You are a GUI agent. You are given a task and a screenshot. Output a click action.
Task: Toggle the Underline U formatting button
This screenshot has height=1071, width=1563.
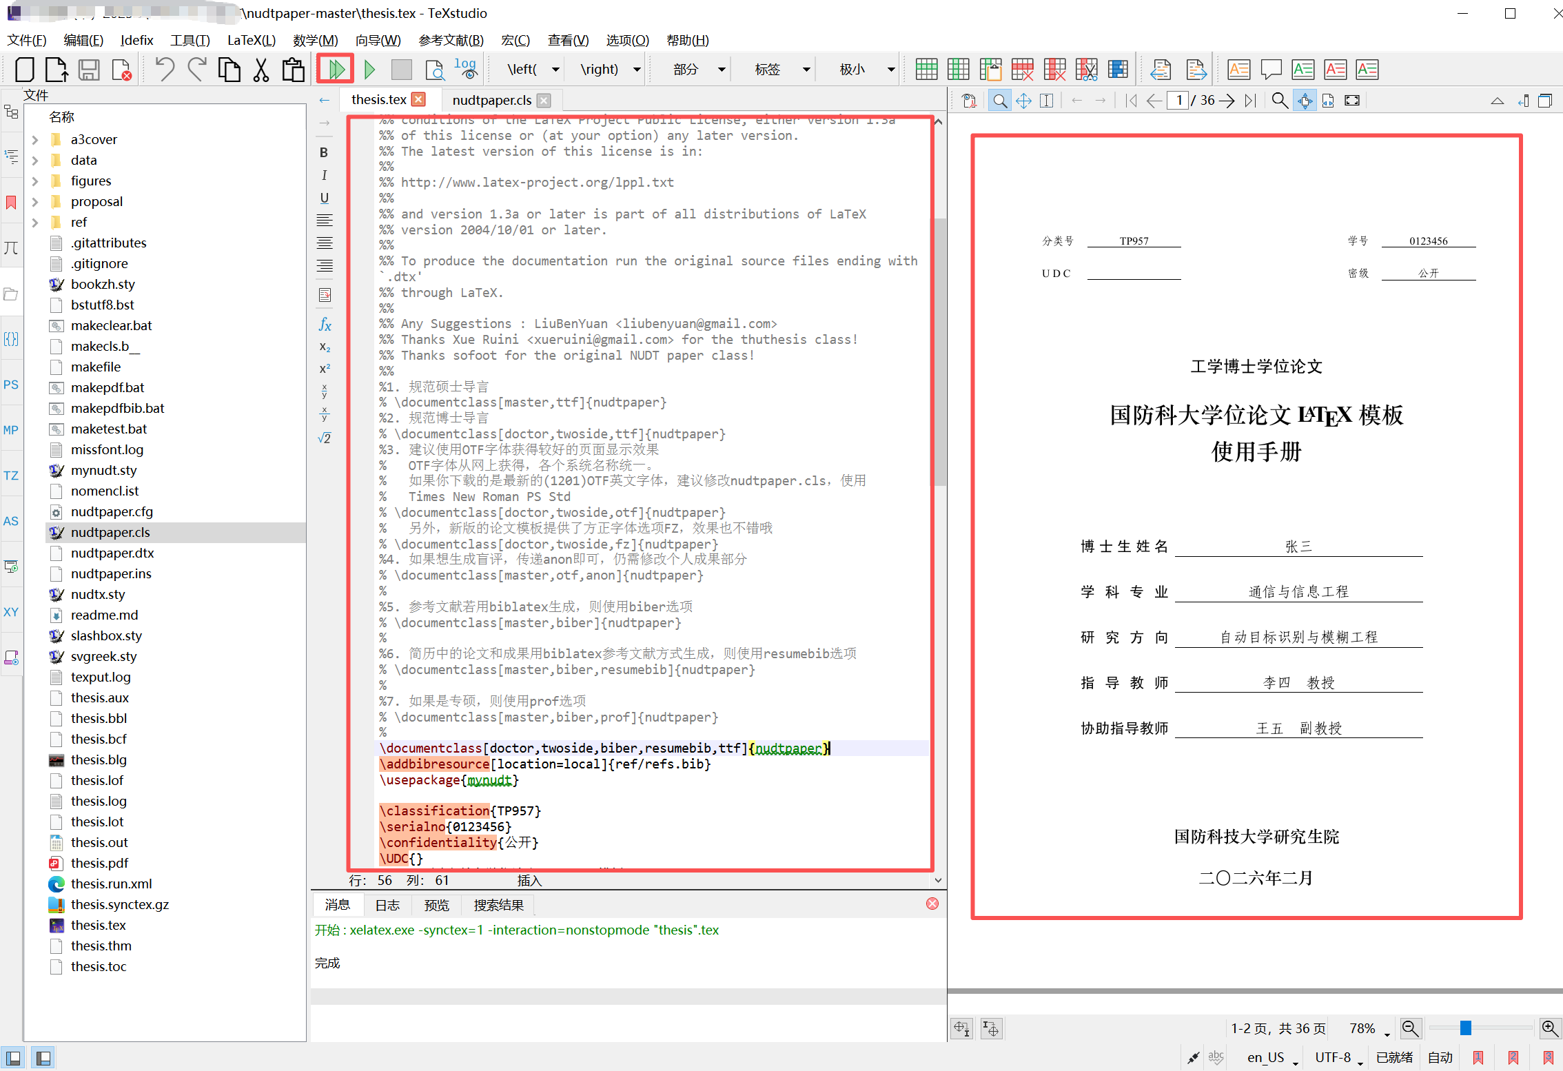(x=324, y=198)
